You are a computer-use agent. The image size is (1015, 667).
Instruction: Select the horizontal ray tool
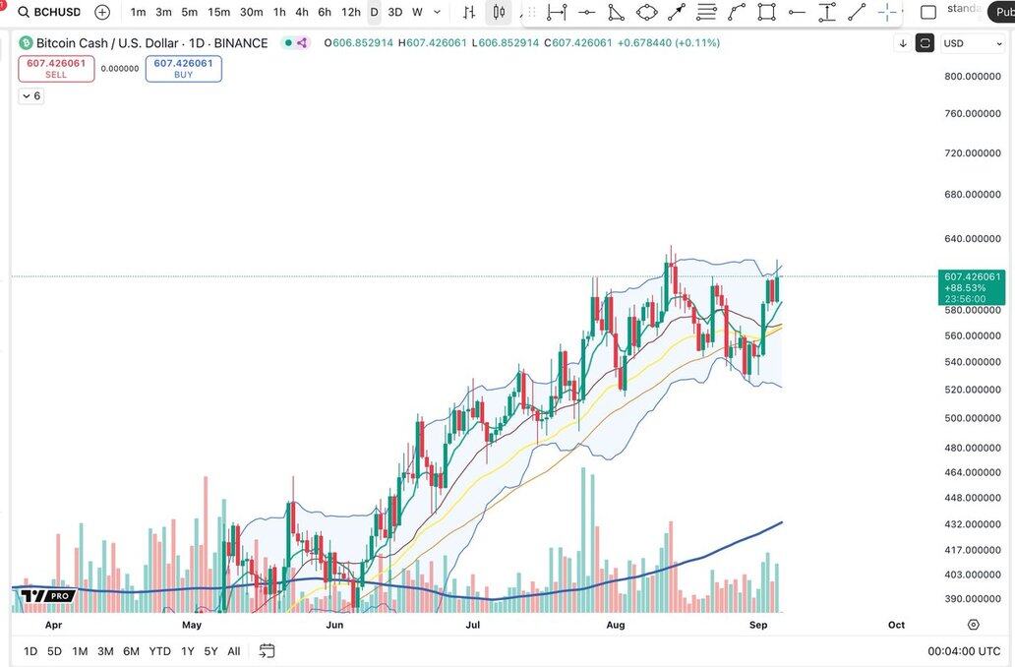coord(797,12)
